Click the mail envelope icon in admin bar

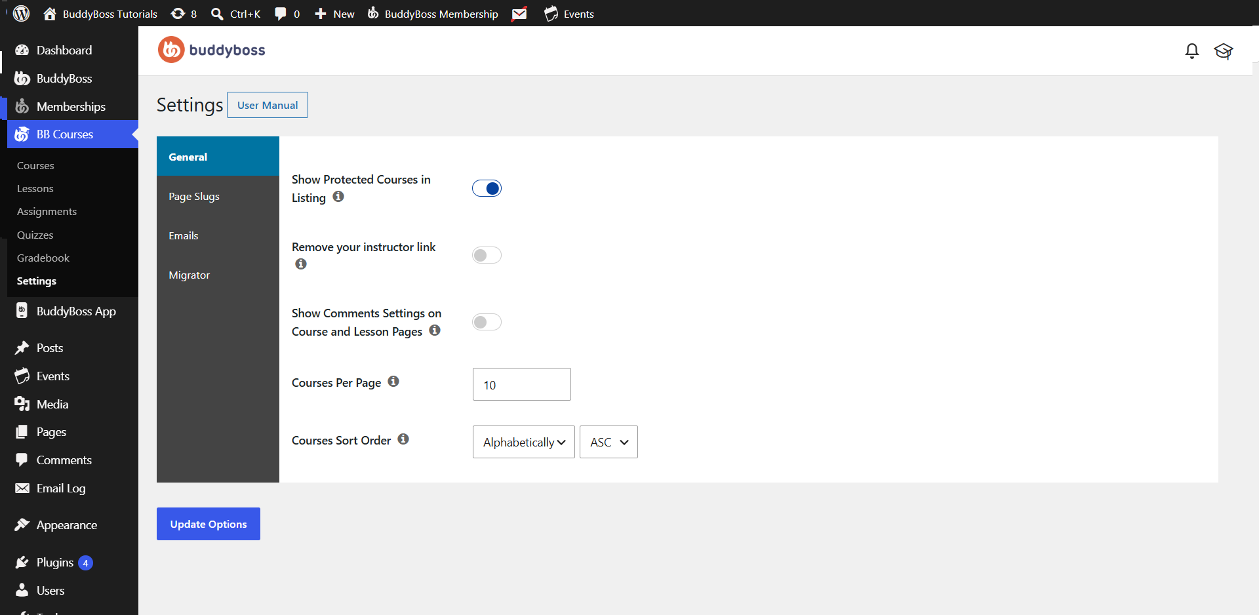coord(519,14)
